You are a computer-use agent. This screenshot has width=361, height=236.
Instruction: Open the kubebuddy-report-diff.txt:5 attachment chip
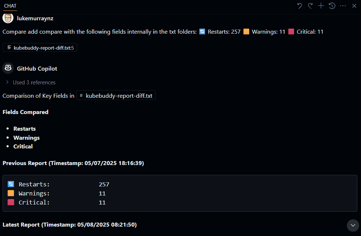tap(40, 48)
